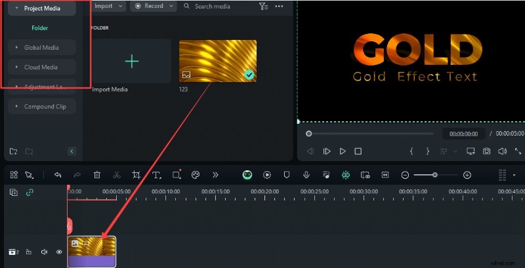Viewport: 525px width, 268px height.
Task: Select the gold 123 media thumbnail
Action: (x=218, y=61)
